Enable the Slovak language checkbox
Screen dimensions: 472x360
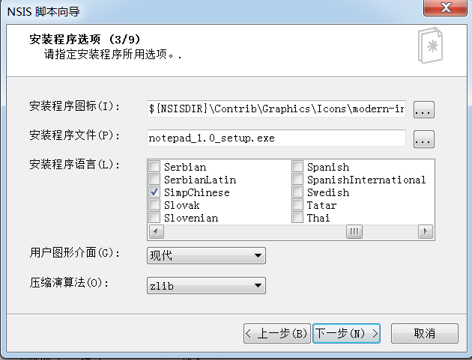coord(154,205)
